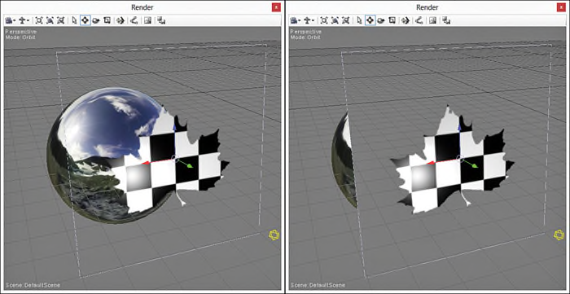The image size is (570, 294).
Task: Click second frame-view icon in right Render toolbar
Action: tap(335, 20)
